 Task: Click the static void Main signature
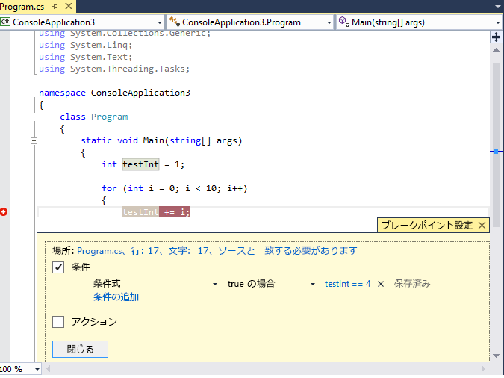(x=161, y=140)
